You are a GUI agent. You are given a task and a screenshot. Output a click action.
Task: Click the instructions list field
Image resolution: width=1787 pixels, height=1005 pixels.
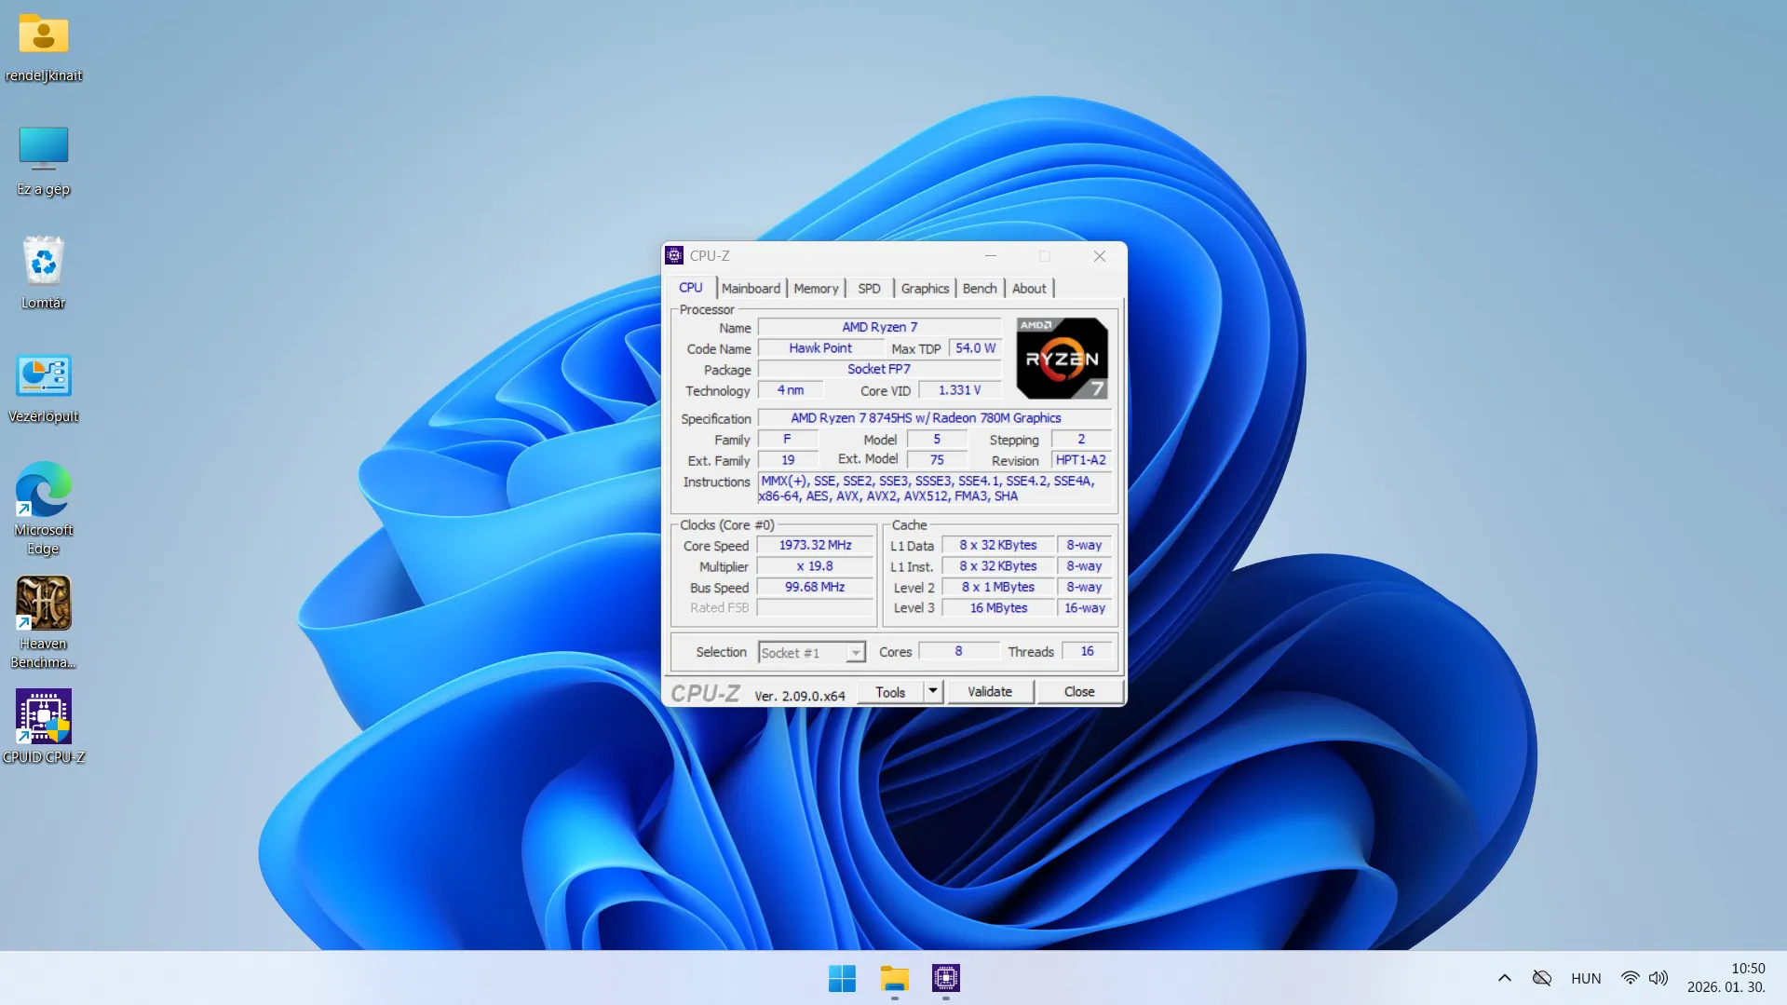click(935, 488)
